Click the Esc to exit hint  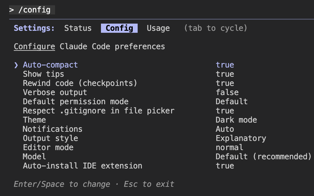(x=149, y=184)
